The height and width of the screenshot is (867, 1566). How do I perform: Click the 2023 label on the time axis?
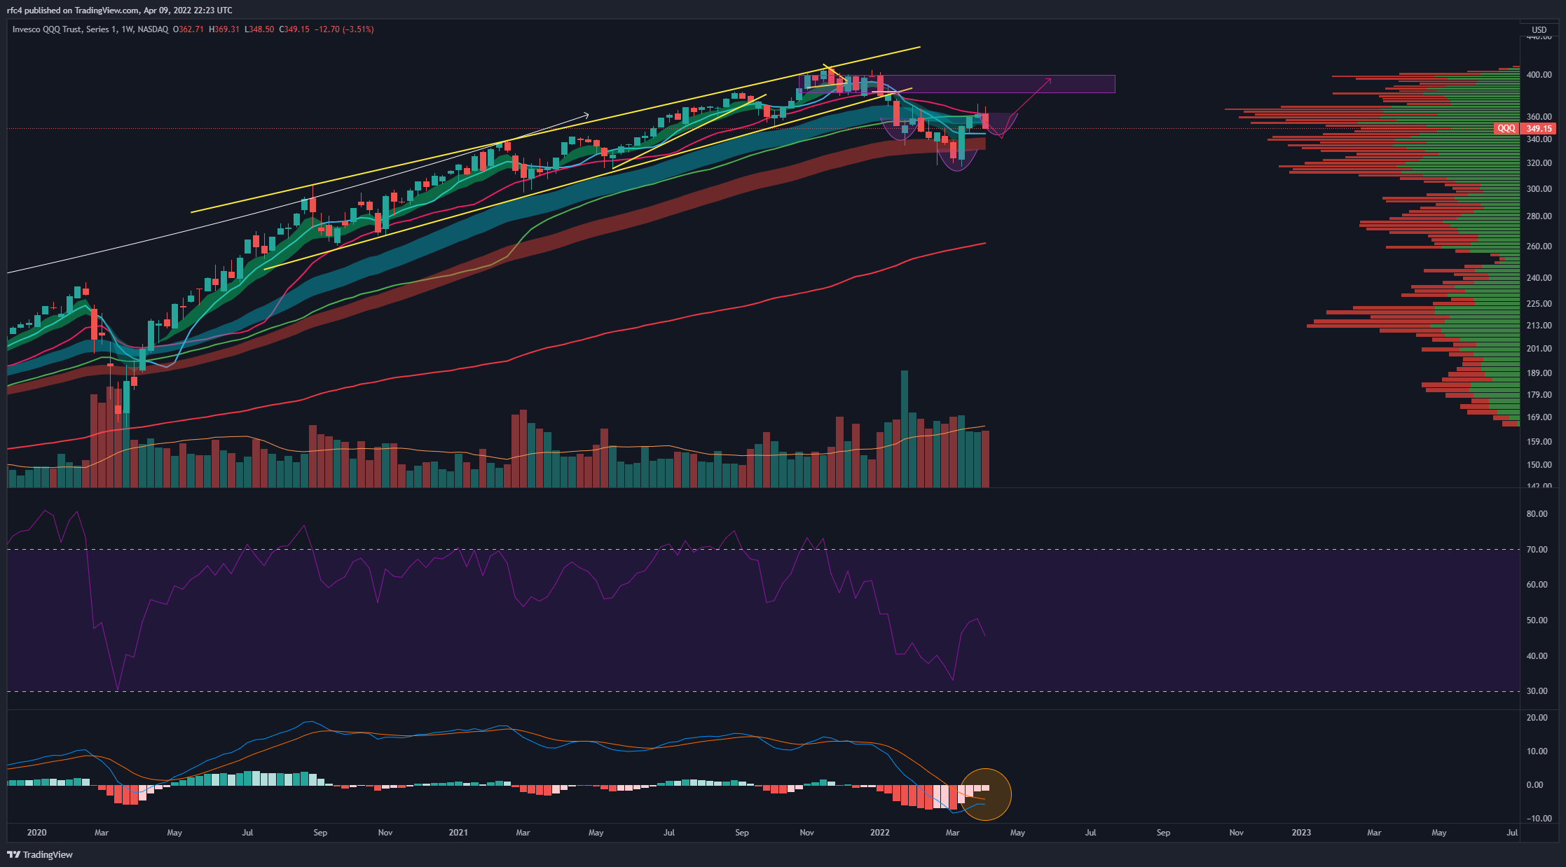(1301, 833)
